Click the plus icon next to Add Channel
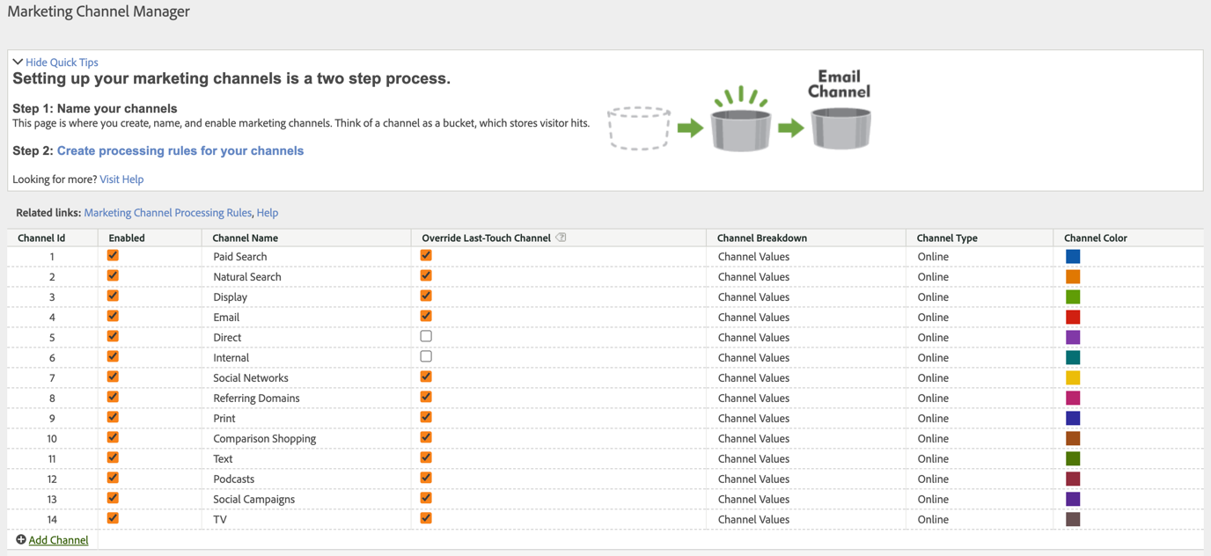 [x=21, y=539]
